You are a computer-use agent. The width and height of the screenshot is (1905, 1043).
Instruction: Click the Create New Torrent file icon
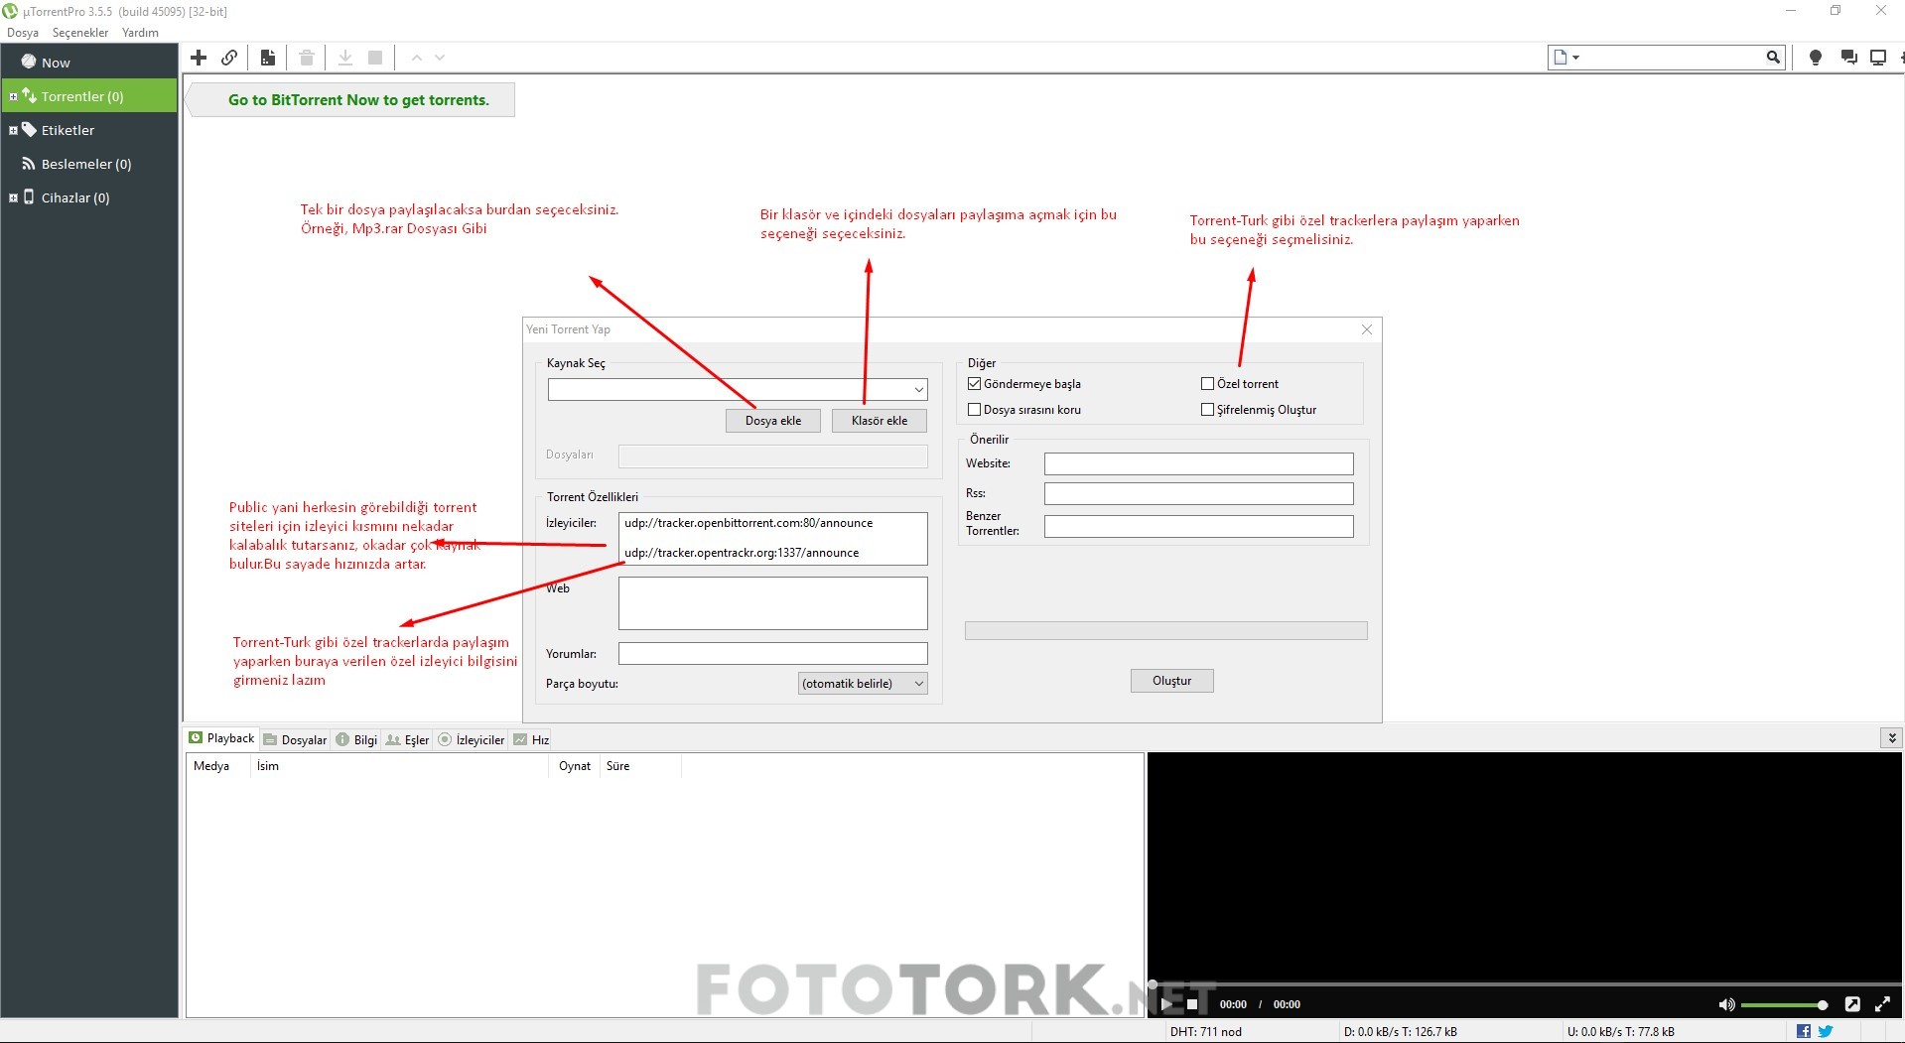pyautogui.click(x=268, y=58)
